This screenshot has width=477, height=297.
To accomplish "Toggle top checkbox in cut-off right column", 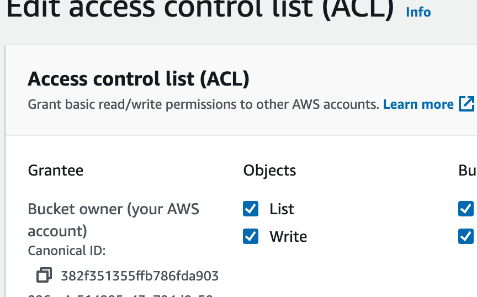I will (466, 209).
